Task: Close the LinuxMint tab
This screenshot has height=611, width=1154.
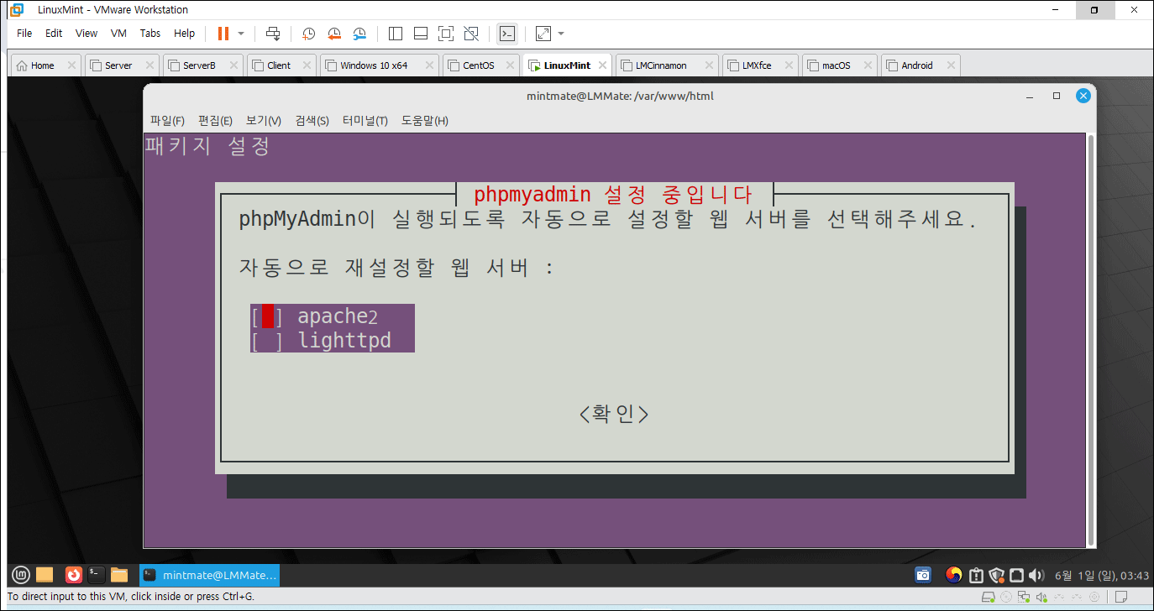Action: [602, 65]
